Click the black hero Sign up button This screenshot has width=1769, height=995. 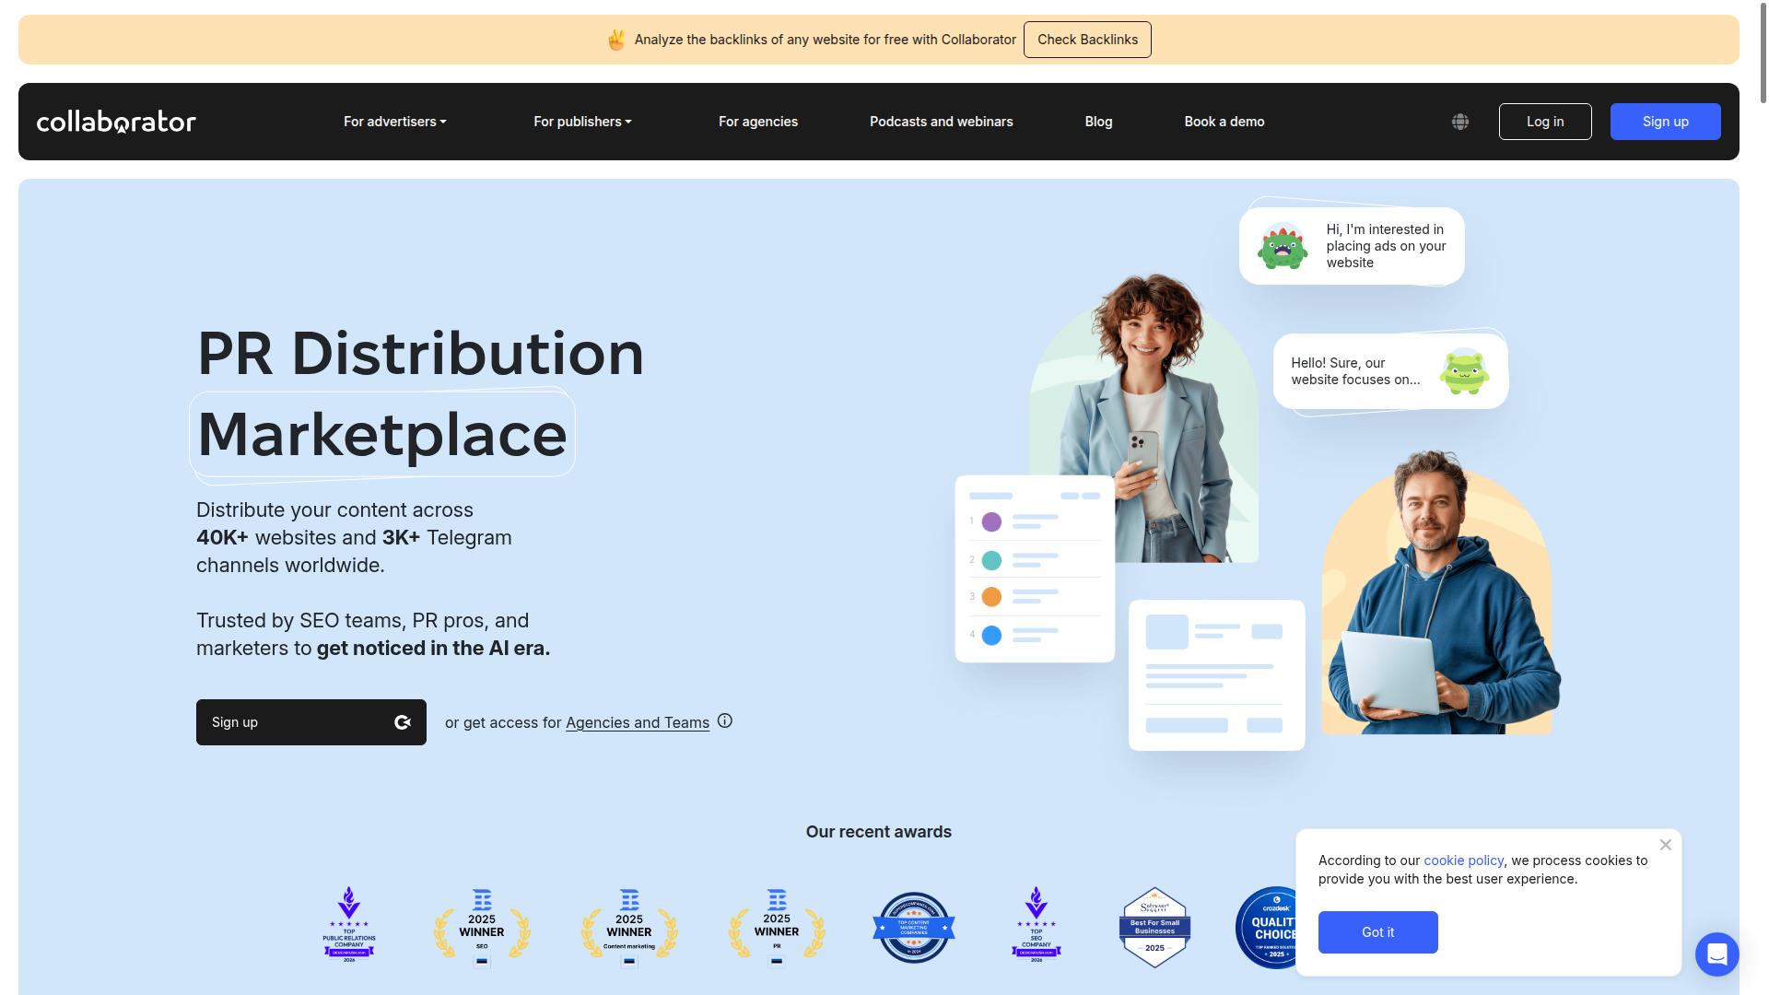coord(311,722)
